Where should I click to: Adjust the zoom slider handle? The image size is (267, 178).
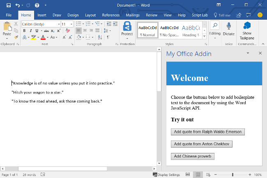click(x=232, y=175)
